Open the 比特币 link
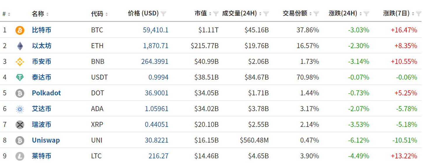 (x=41, y=30)
